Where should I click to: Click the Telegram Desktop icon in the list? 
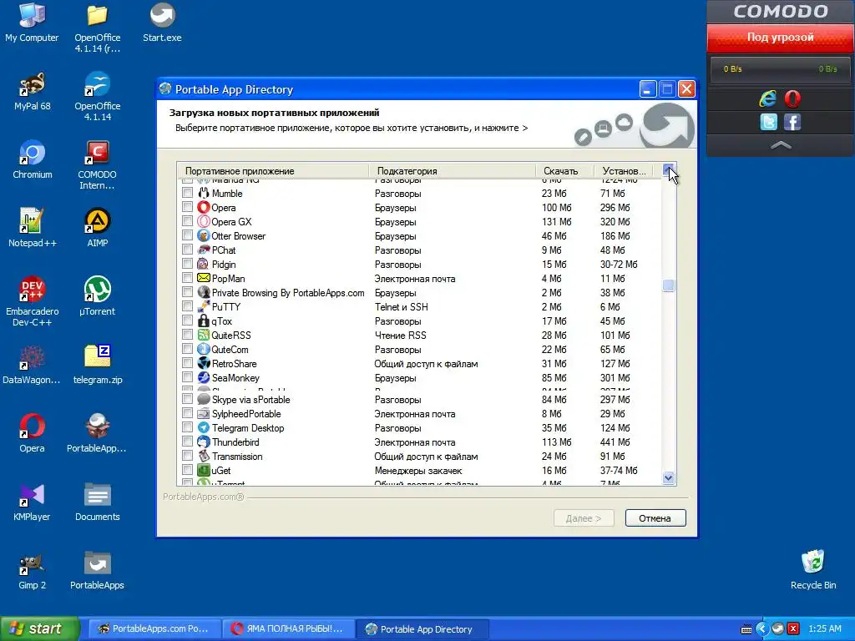(204, 427)
